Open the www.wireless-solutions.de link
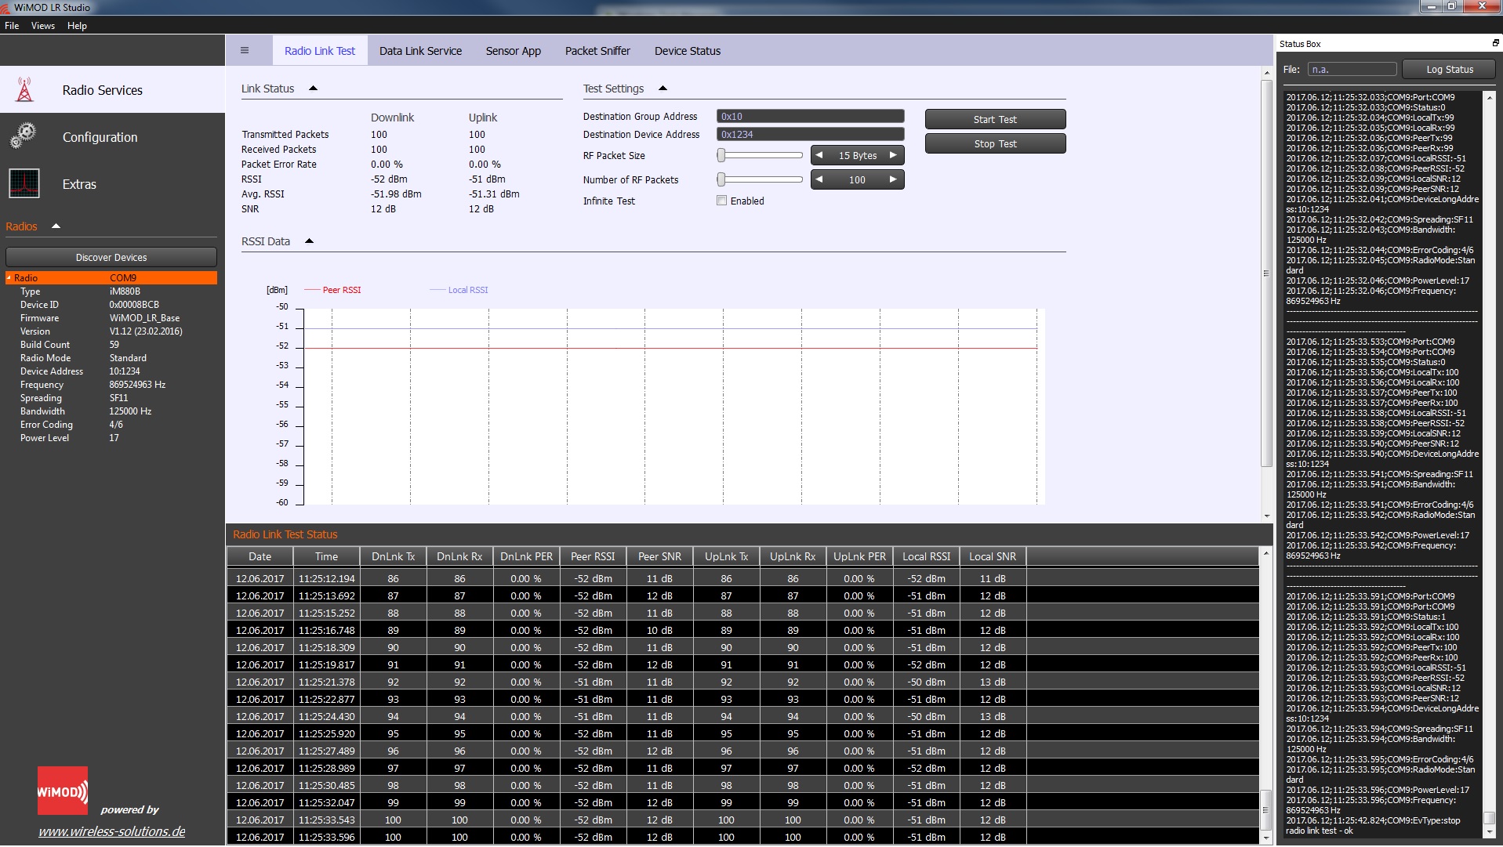1503x847 pixels. 112,831
